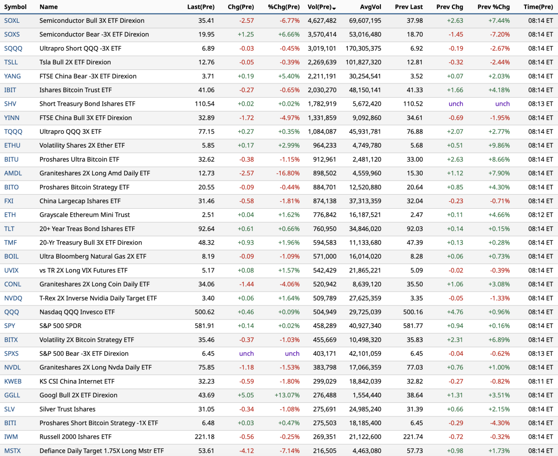Open the SPY symbol link
Screen dimensions: 558x456
point(10,326)
